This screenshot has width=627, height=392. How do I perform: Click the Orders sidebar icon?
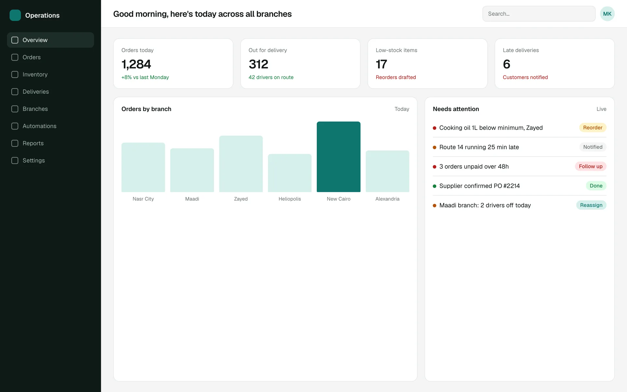[15, 57]
